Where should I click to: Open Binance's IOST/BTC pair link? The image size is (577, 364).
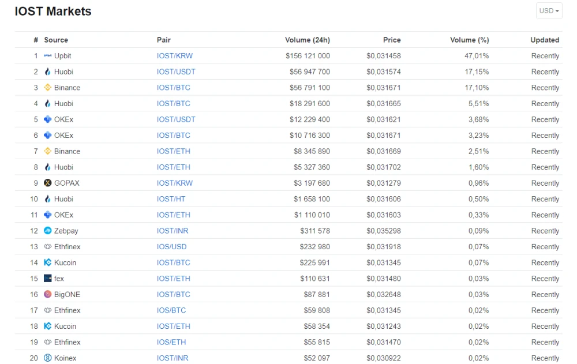point(173,88)
